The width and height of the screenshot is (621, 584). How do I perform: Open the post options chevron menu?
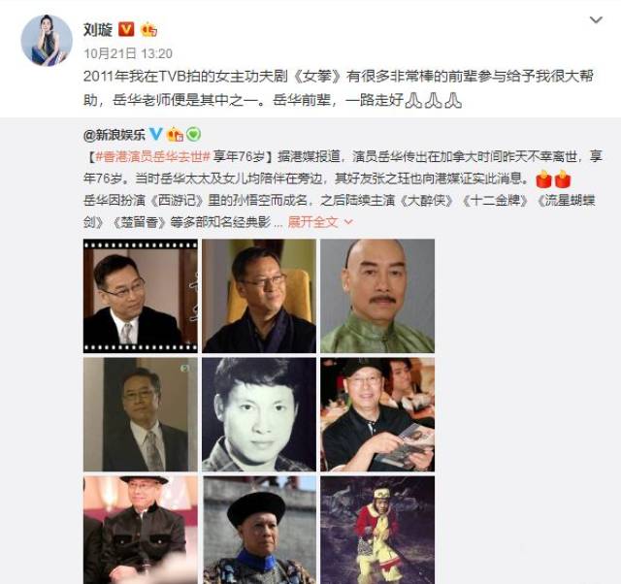coord(596,19)
